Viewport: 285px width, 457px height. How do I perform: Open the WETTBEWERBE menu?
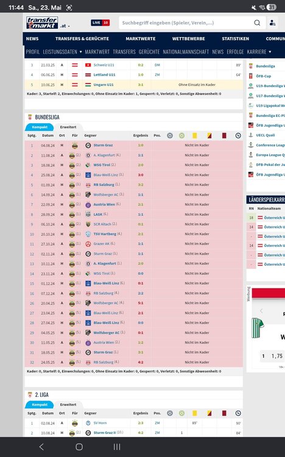(189, 38)
